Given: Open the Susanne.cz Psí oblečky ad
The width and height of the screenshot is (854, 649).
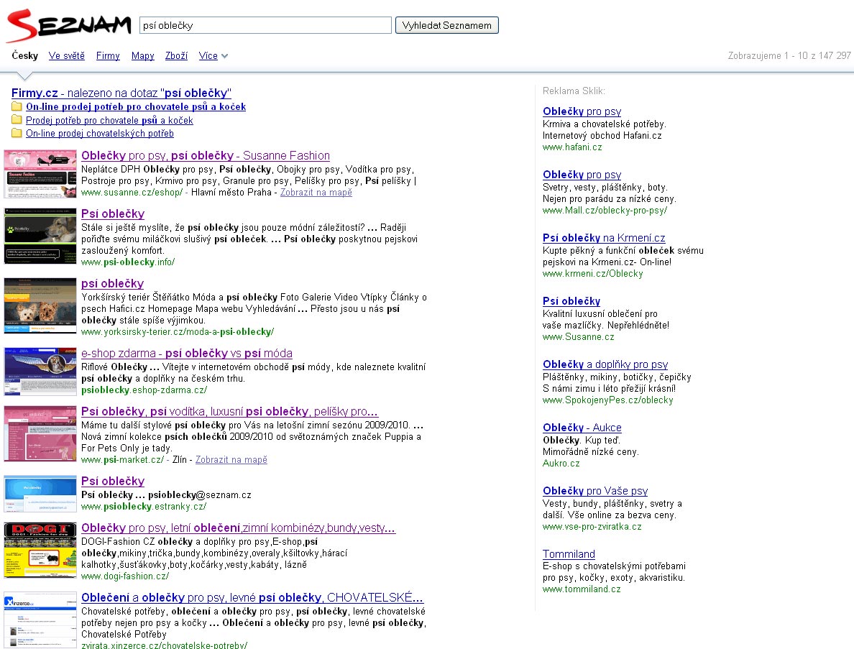Looking at the screenshot, I should click(571, 301).
